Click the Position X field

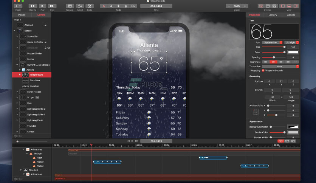[269, 81]
